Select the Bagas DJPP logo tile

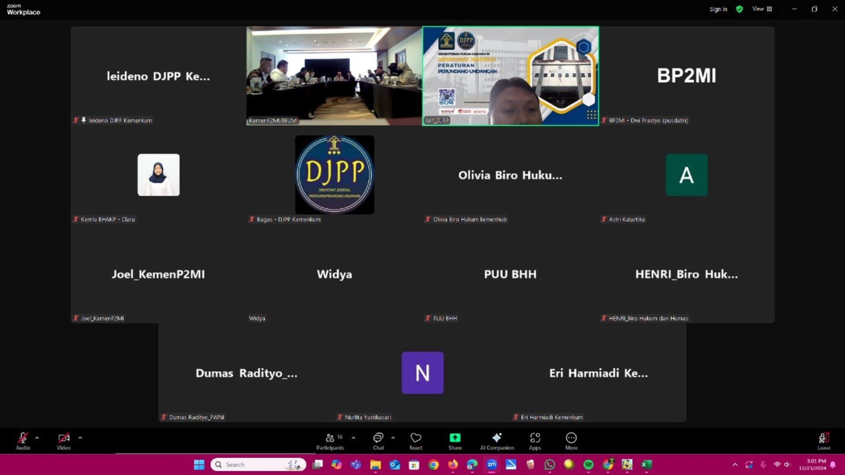tap(334, 175)
